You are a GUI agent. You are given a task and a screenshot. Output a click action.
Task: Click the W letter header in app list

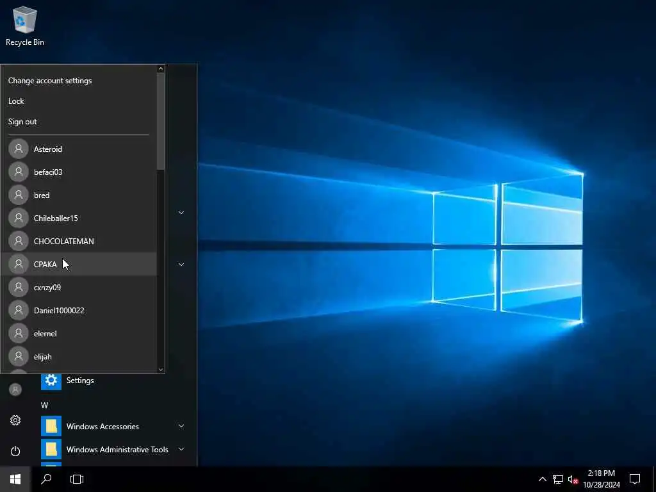44,405
